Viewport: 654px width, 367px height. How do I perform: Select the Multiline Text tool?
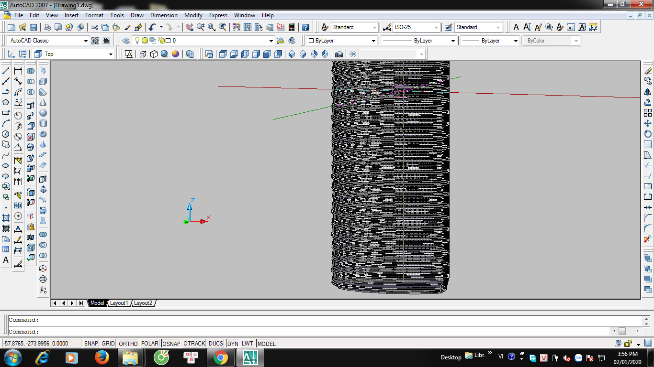[x=6, y=260]
